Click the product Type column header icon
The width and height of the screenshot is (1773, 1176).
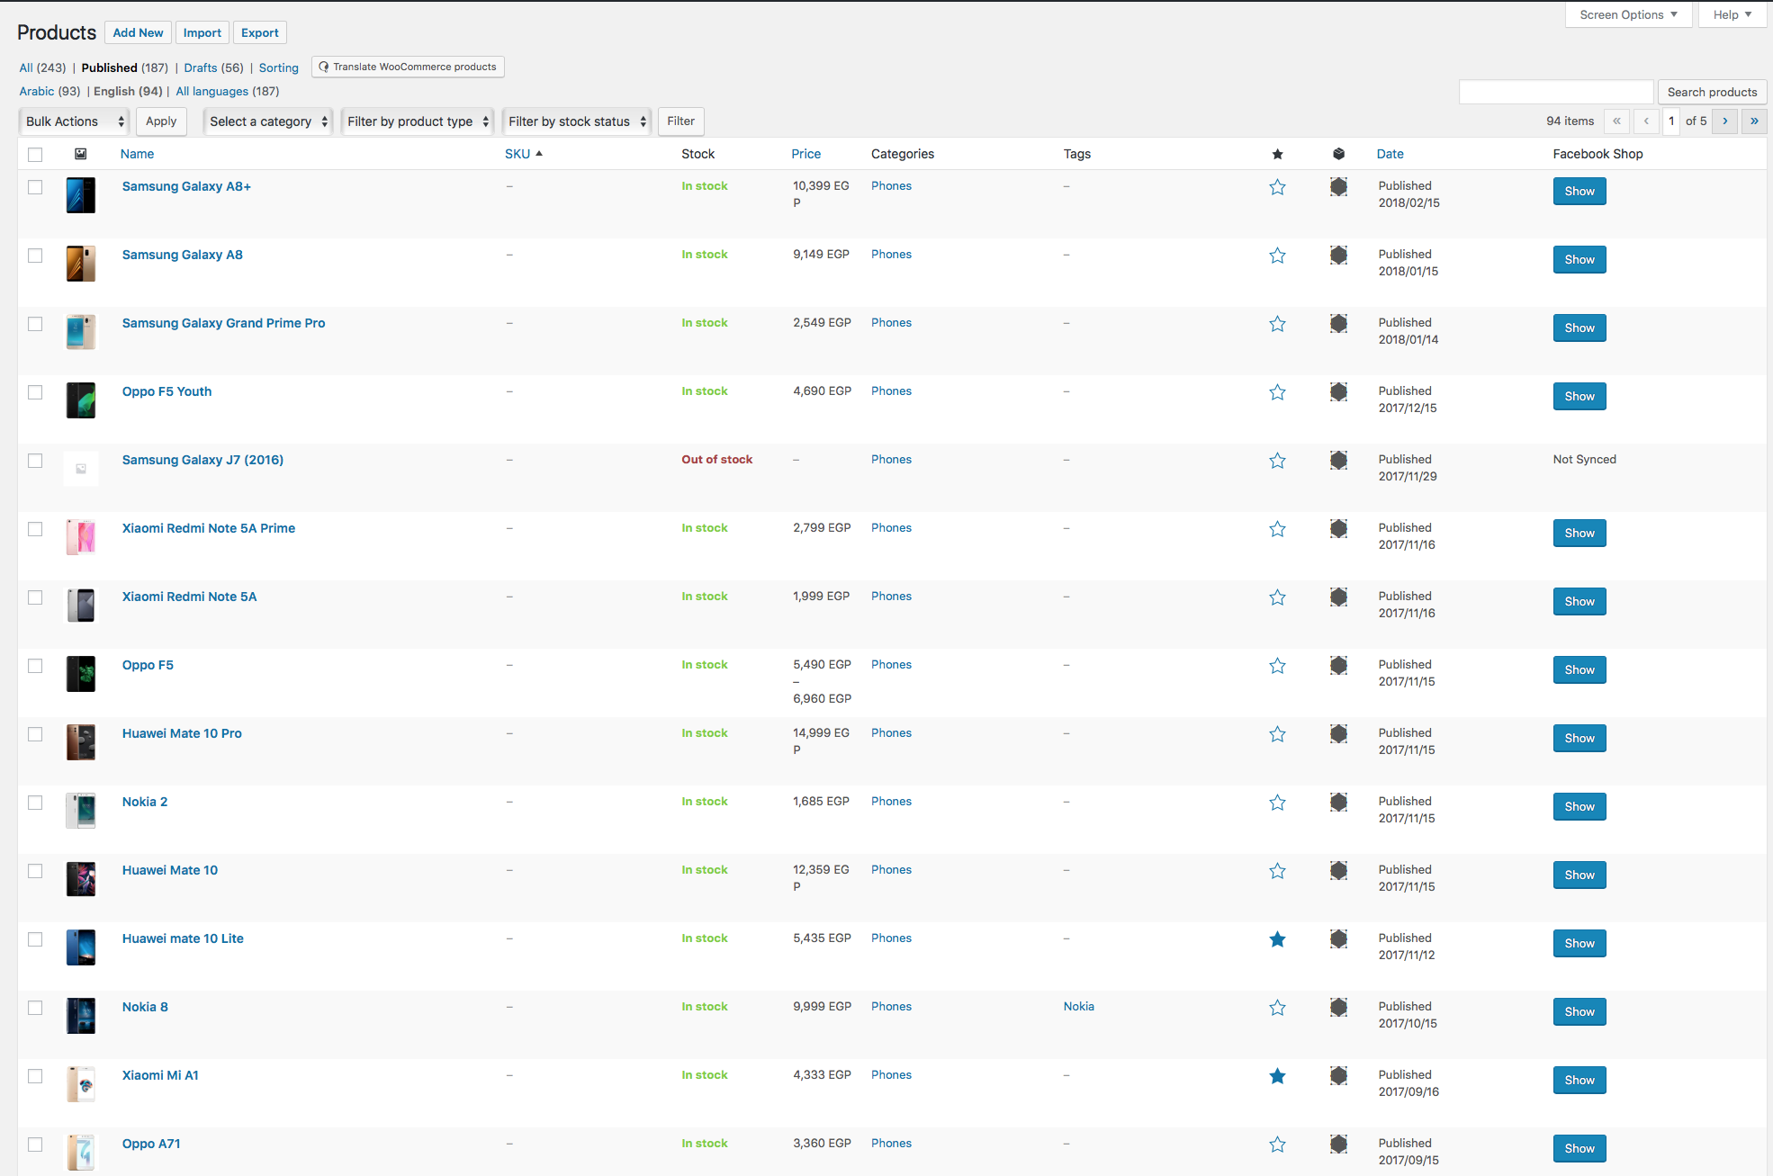[1339, 154]
